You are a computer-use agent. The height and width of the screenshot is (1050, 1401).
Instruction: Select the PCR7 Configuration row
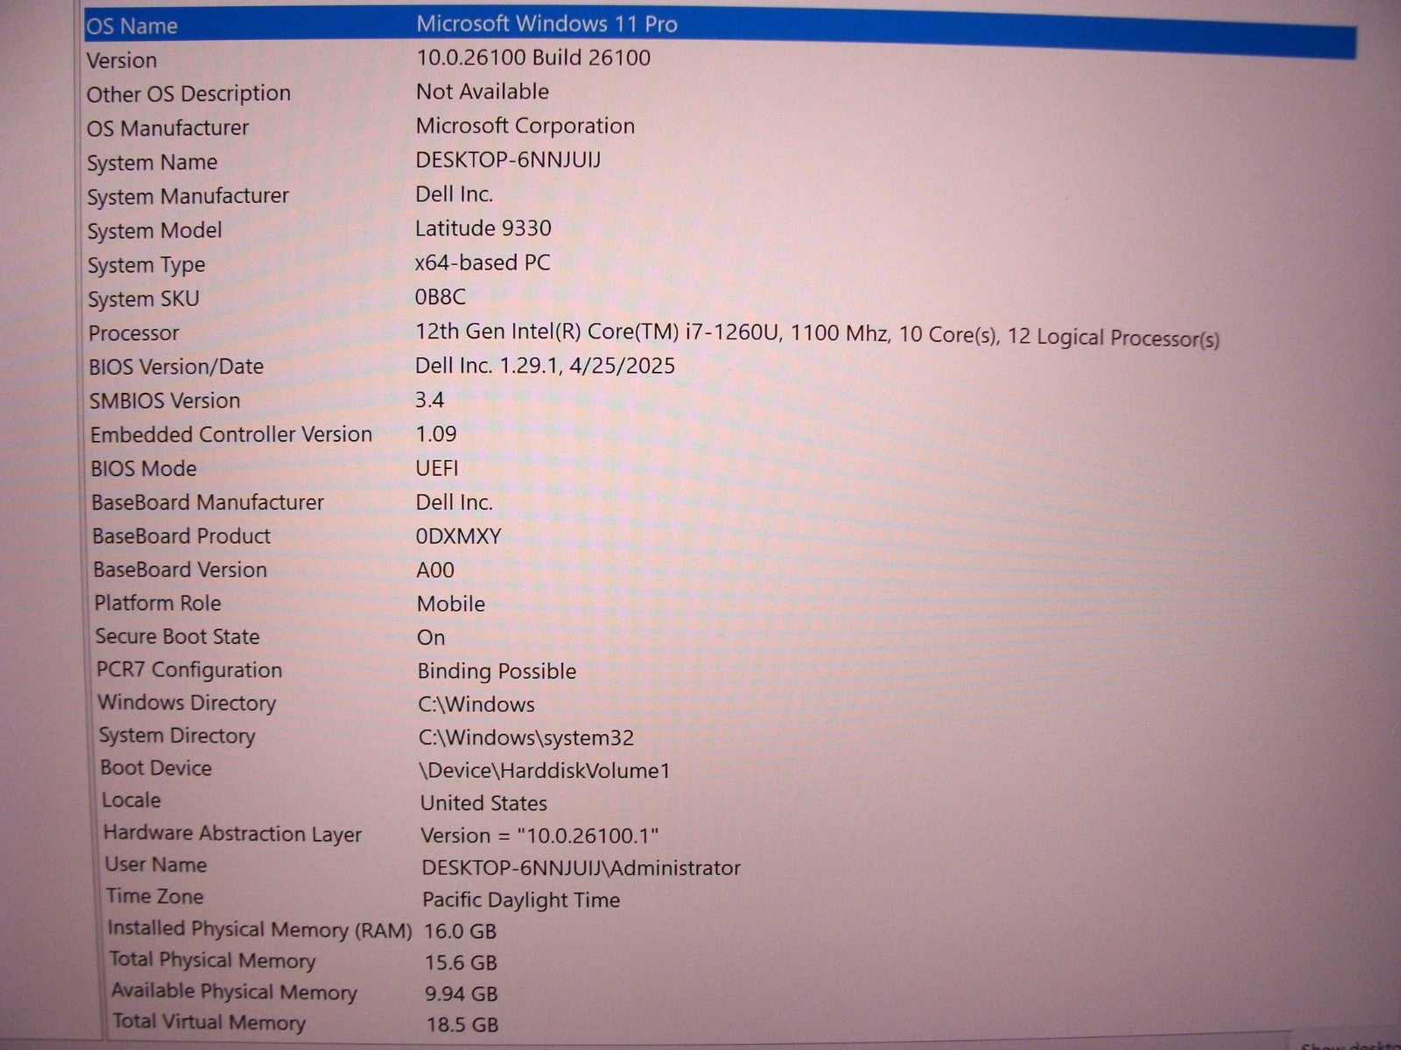(x=189, y=670)
